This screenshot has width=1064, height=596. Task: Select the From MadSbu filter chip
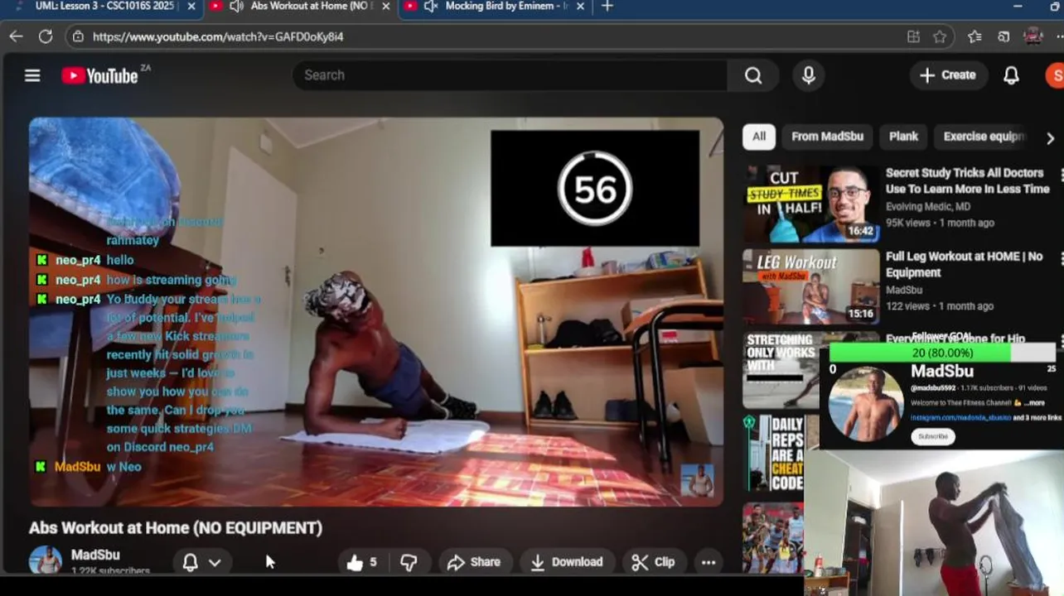(x=827, y=137)
